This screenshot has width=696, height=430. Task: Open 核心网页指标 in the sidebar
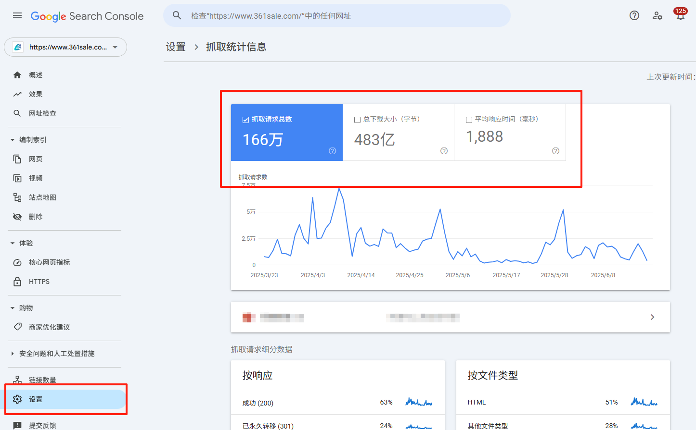coord(49,262)
